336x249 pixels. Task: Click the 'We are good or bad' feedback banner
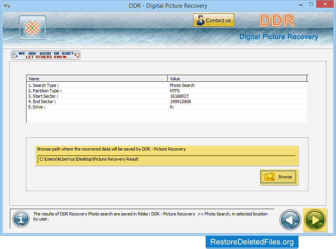[46, 55]
